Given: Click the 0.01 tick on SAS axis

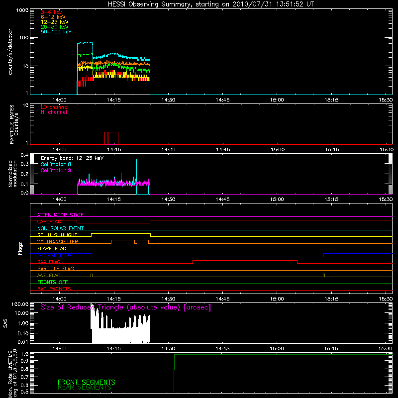Looking at the screenshot, I should 23,342.
